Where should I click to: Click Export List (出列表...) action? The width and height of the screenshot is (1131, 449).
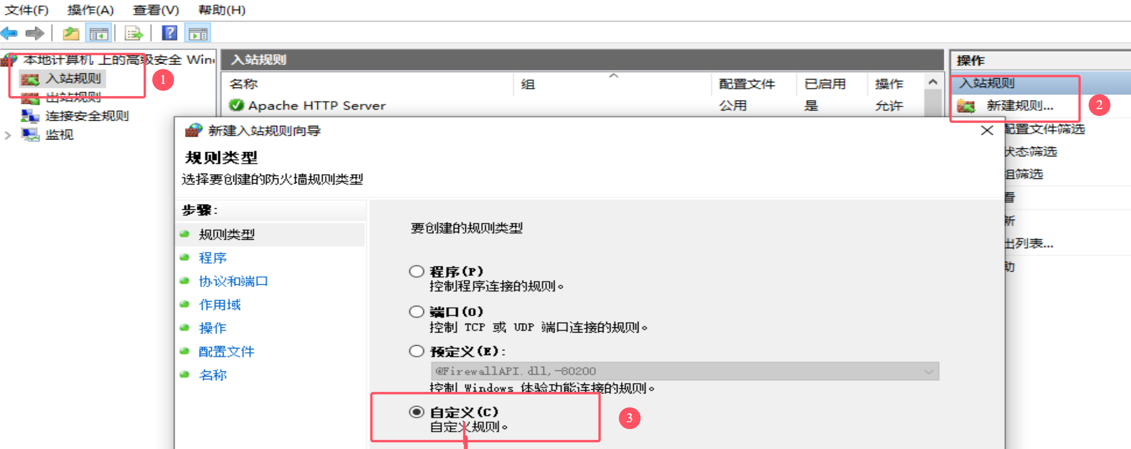coord(1029,243)
